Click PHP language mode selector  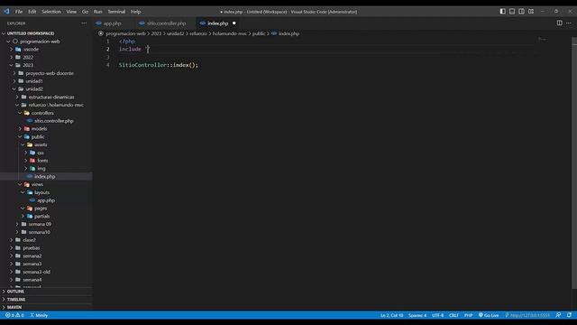point(468,315)
